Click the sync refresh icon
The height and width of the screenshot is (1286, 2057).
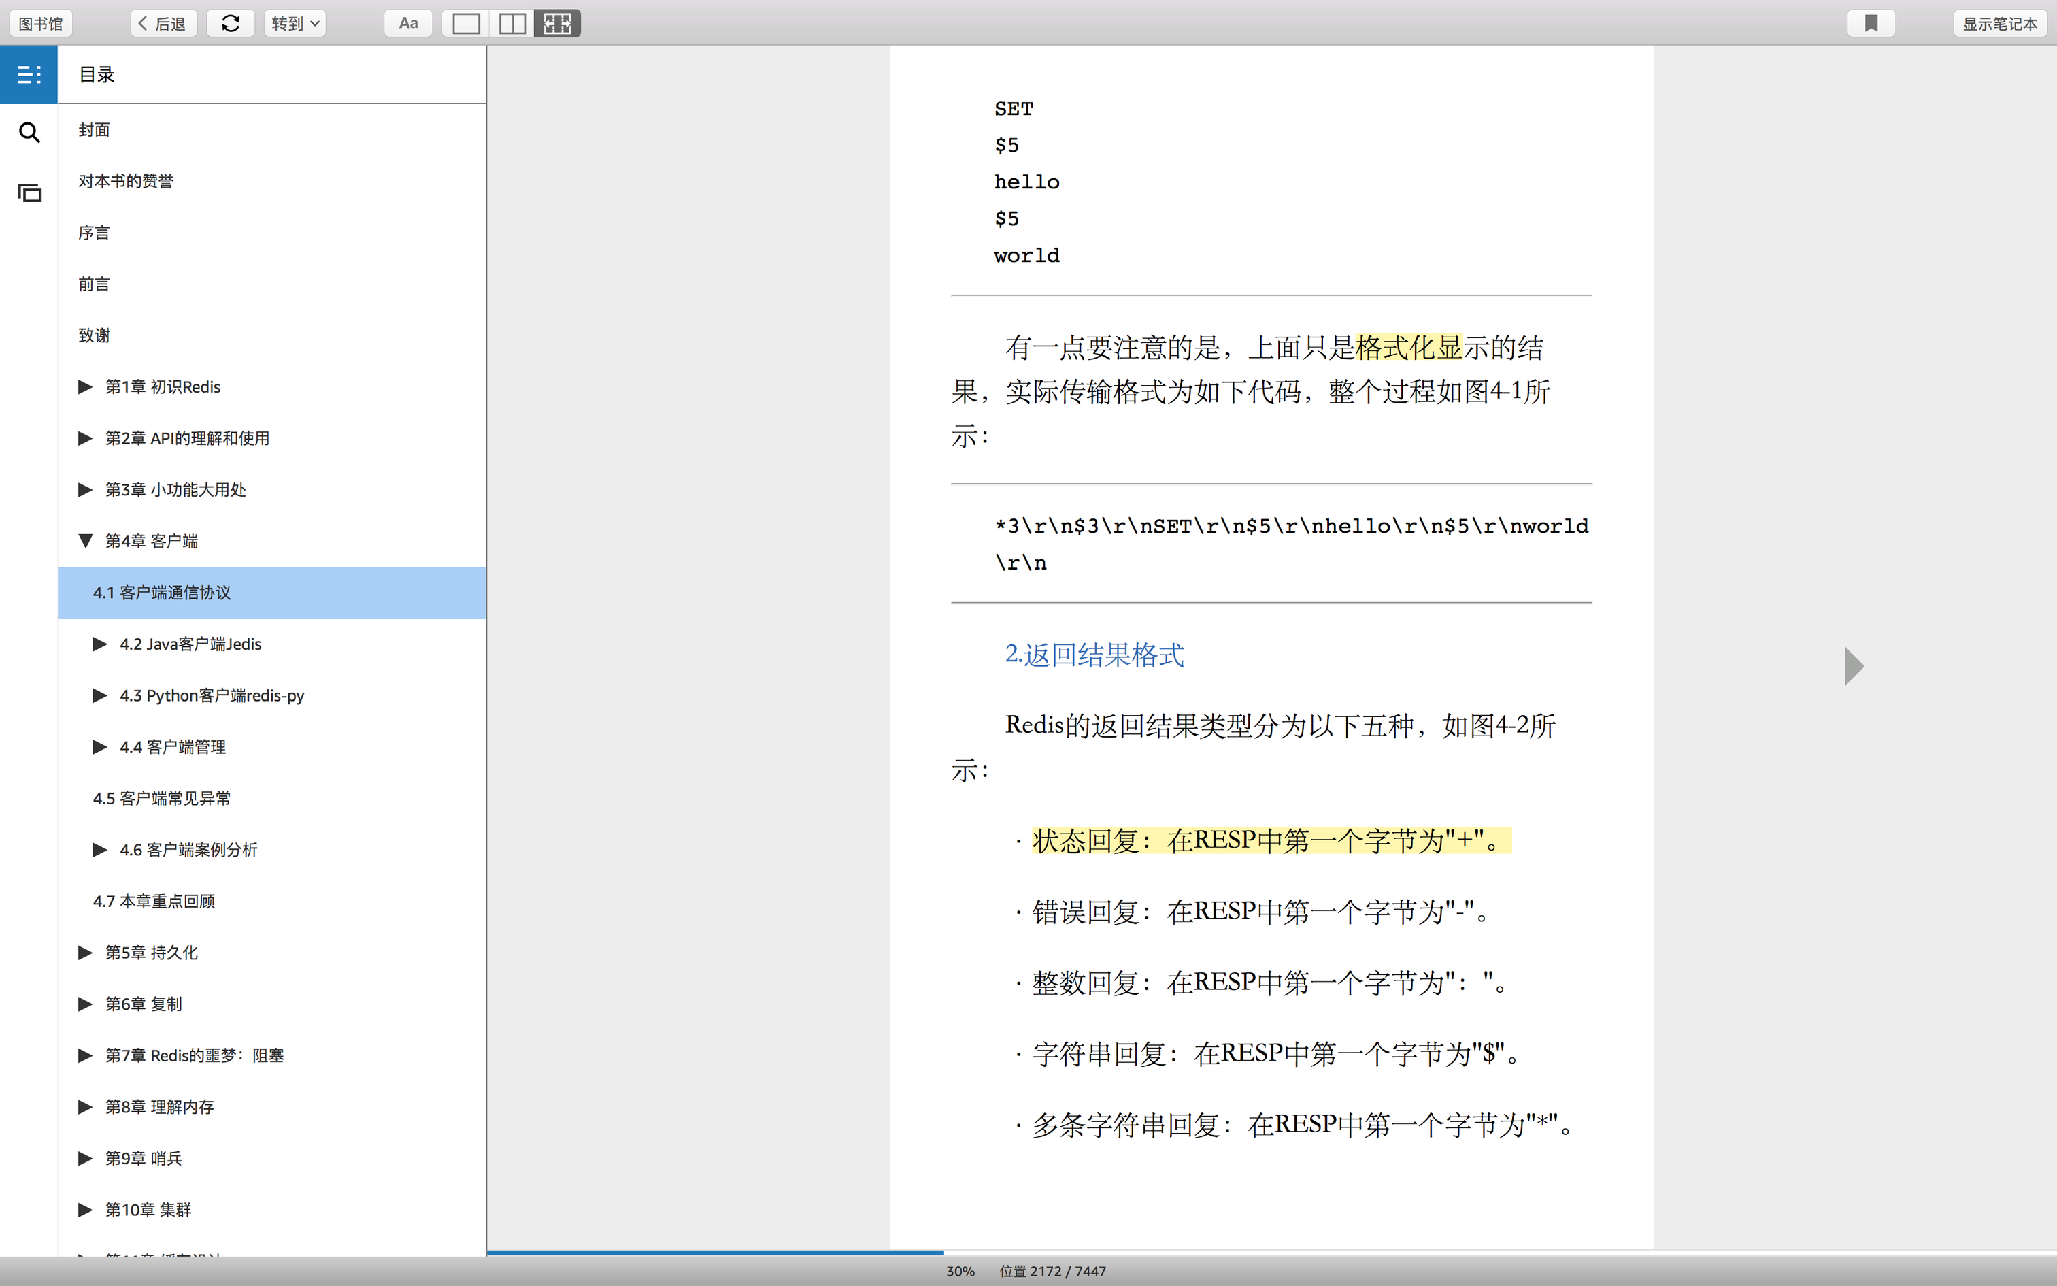[231, 24]
